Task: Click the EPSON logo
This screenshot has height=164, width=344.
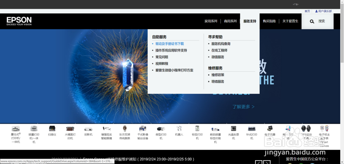Action: (19, 21)
